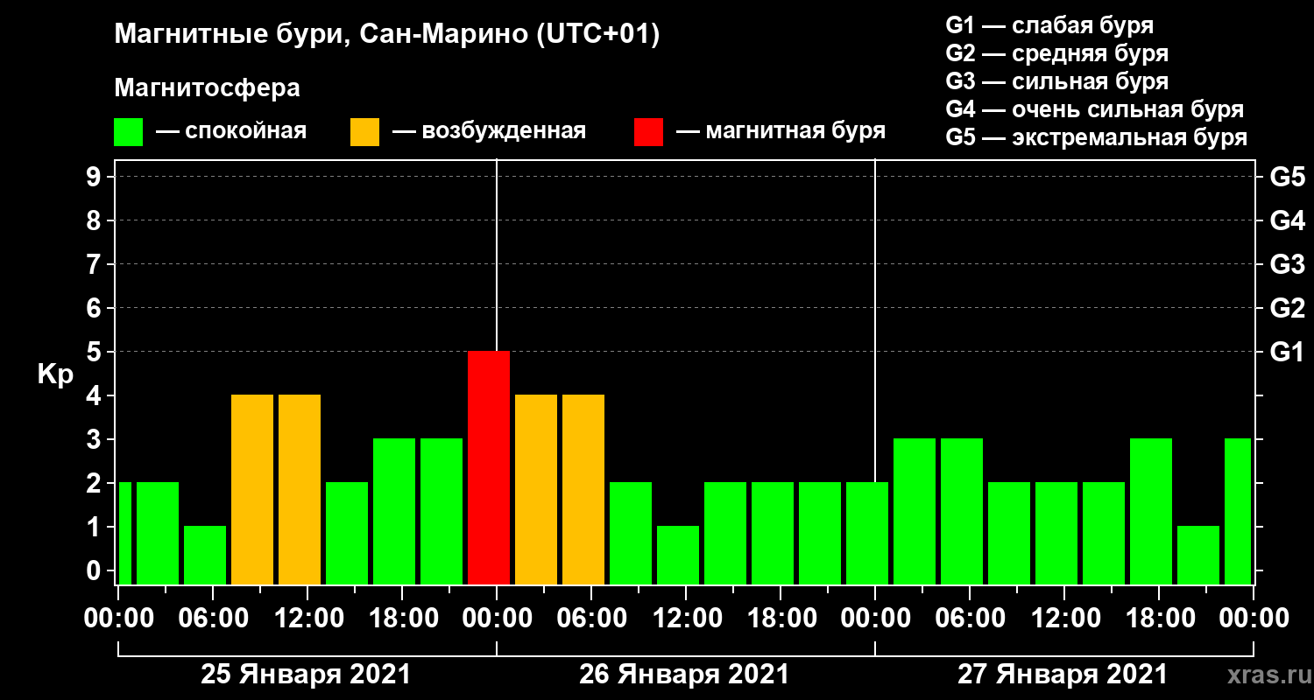Click the orange swatch beside "возбужденная"
This screenshot has width=1314, height=700.
click(x=364, y=132)
